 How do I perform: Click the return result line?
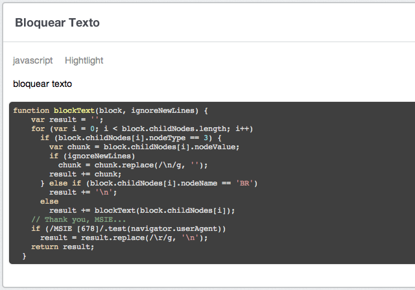[x=62, y=247]
